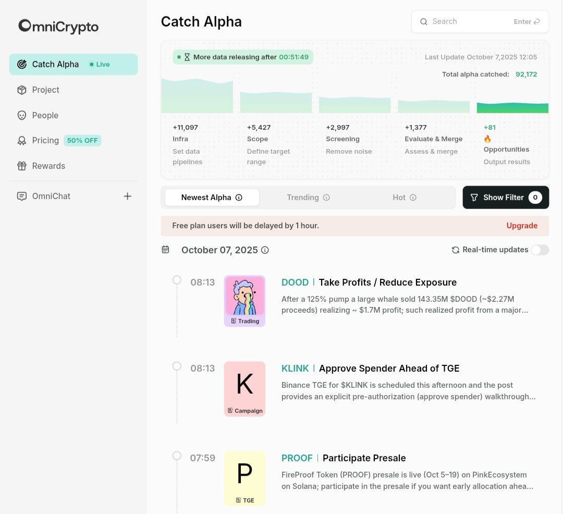Open the KLINK Campaign thumbnail

[244, 389]
